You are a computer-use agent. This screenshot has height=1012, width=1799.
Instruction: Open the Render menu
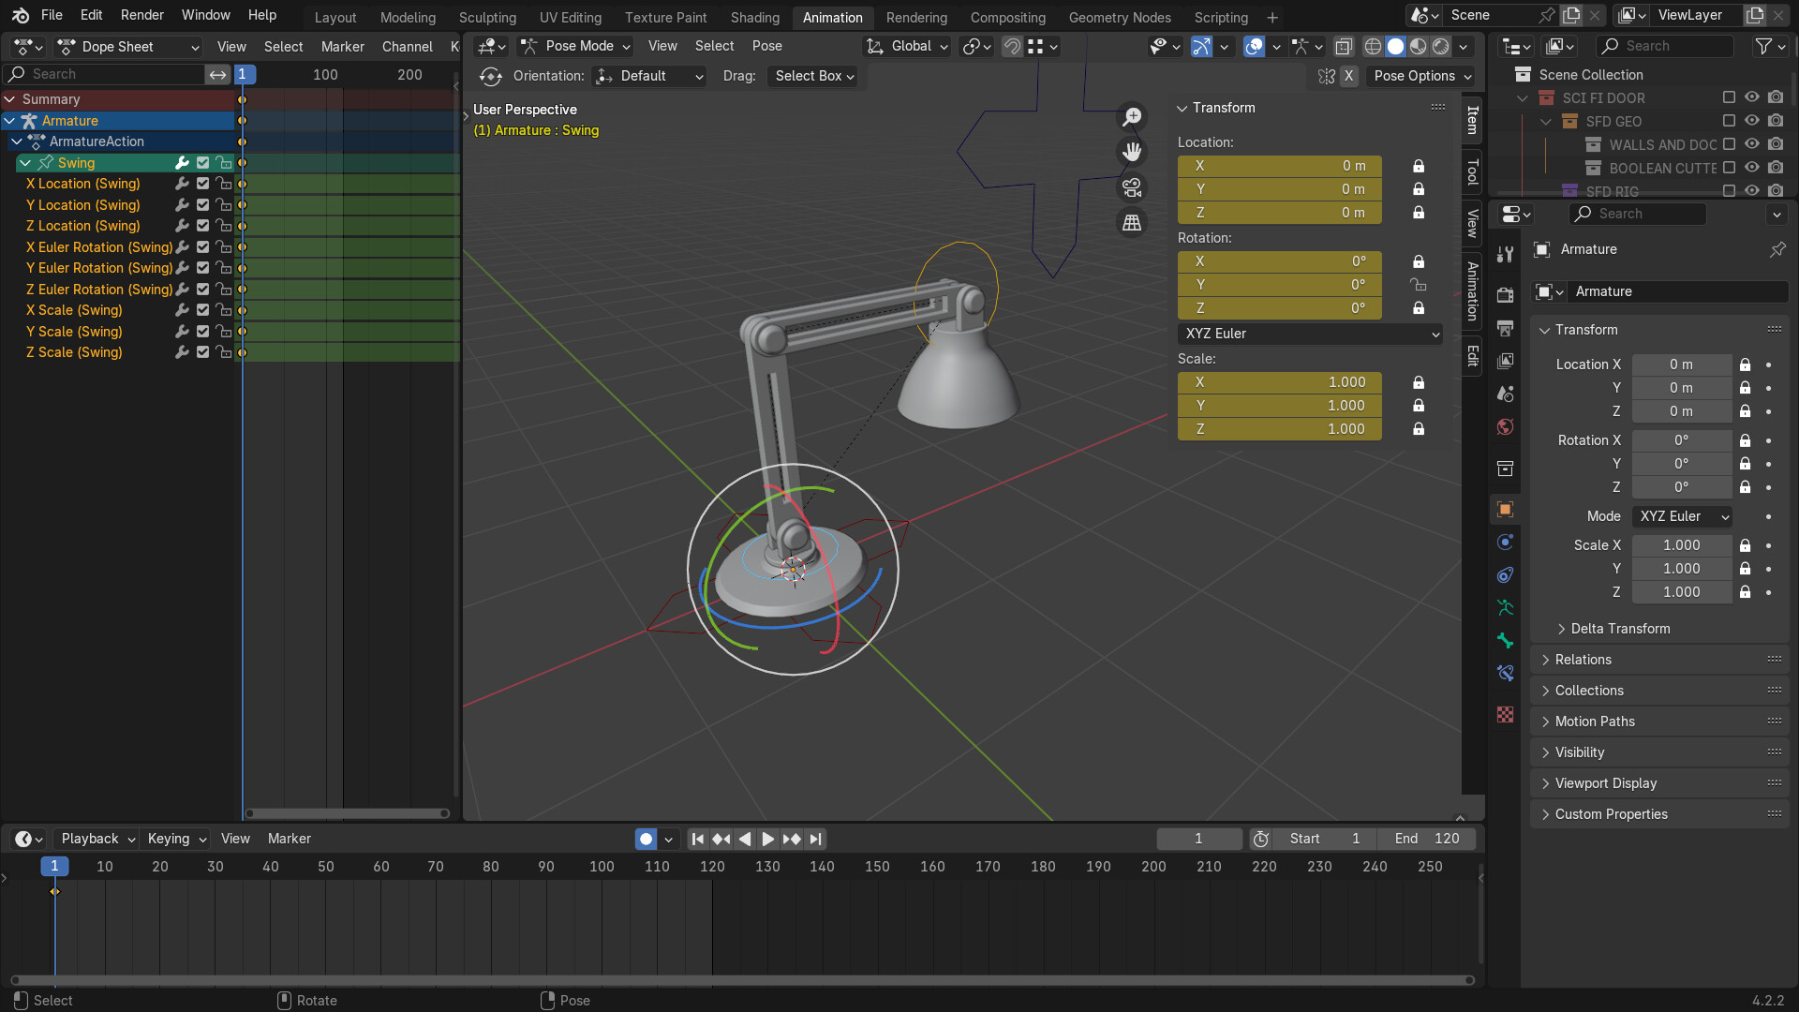click(x=141, y=15)
